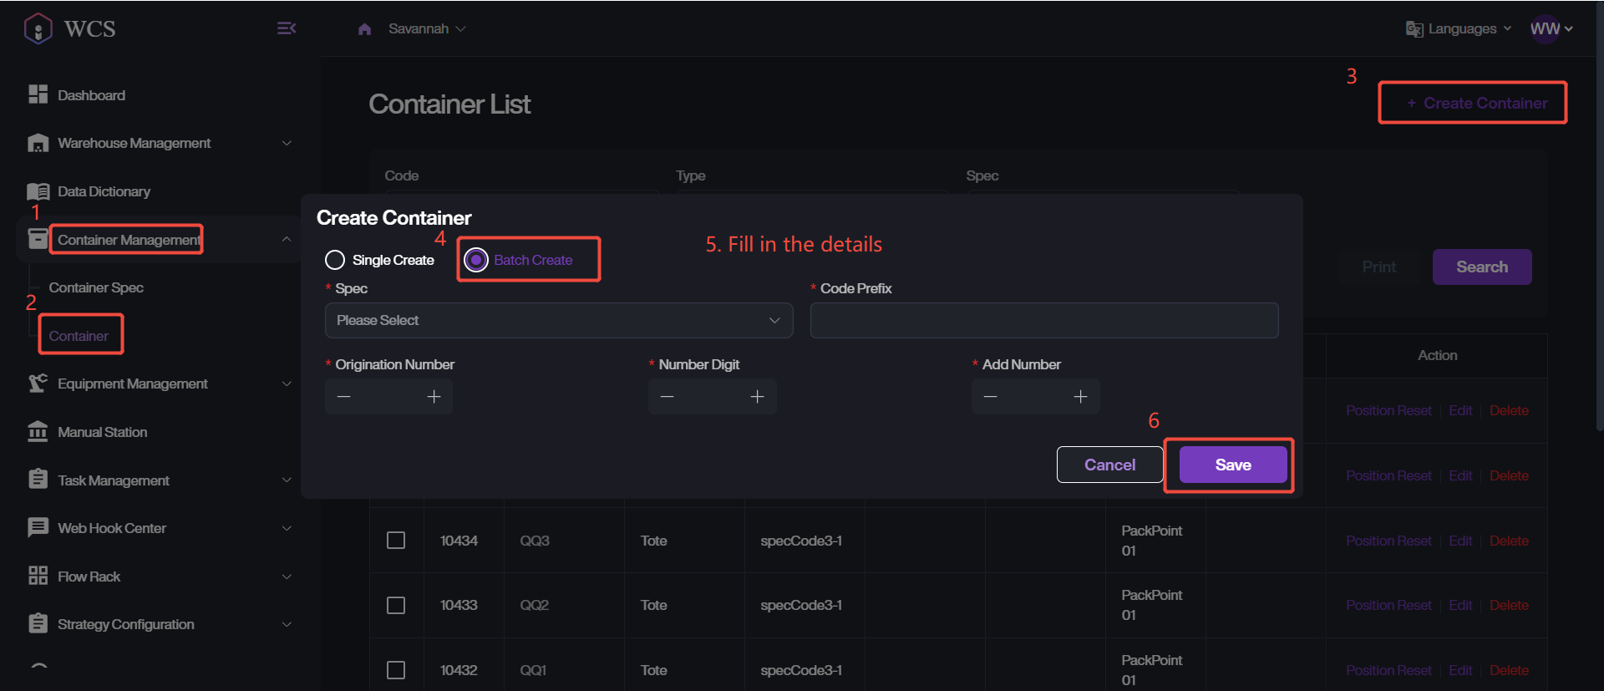Click the Flow Rack grid icon
This screenshot has width=1604, height=691.
click(x=38, y=576)
